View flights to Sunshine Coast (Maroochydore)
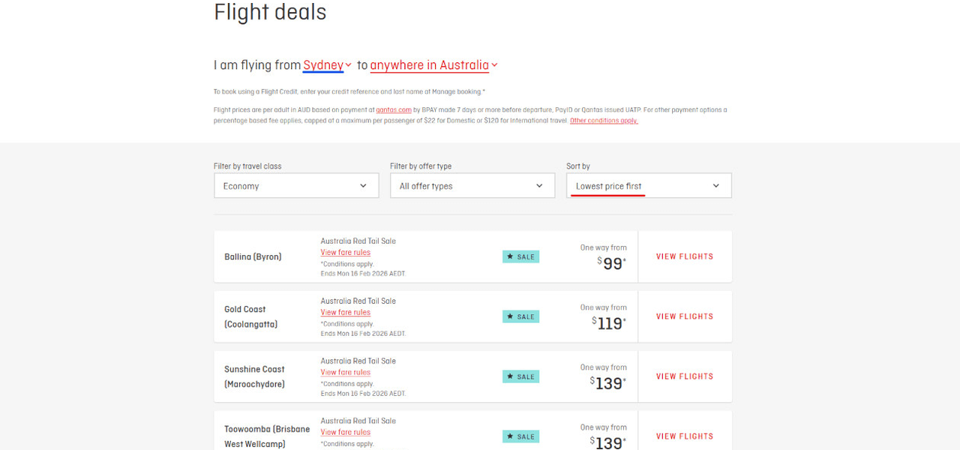The width and height of the screenshot is (960, 450). (x=684, y=376)
